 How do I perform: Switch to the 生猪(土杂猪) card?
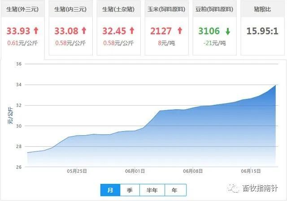point(118,28)
